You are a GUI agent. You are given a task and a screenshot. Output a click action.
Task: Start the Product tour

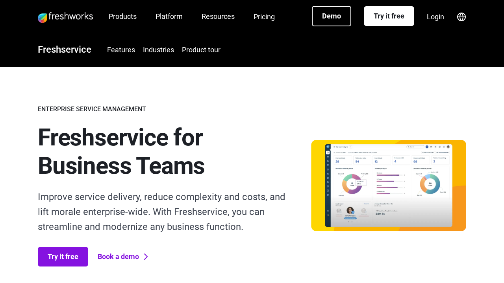[201, 50]
